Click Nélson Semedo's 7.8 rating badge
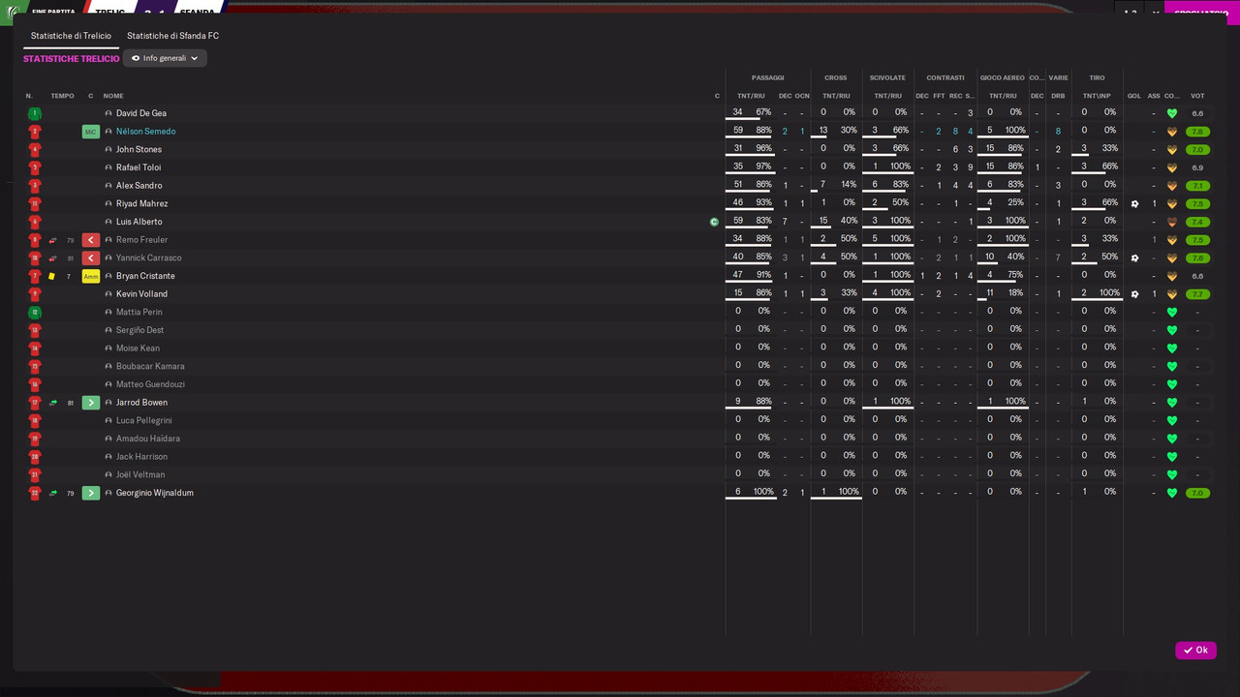 (1197, 132)
